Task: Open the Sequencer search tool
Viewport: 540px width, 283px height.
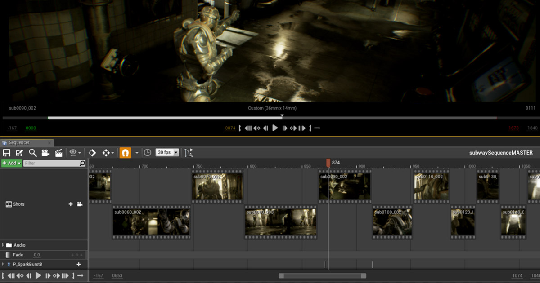Action: click(x=31, y=152)
